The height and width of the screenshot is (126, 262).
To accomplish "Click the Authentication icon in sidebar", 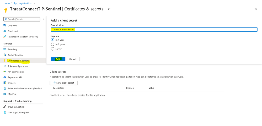I will click(x=5, y=55).
